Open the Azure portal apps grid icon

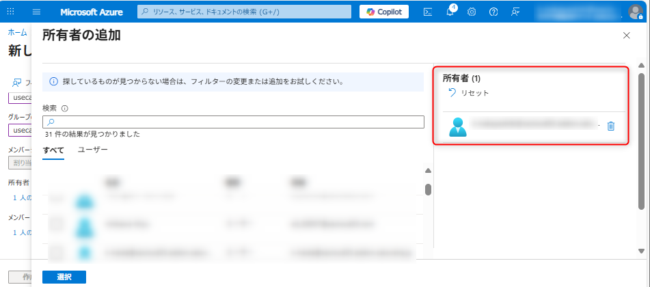[x=11, y=12]
